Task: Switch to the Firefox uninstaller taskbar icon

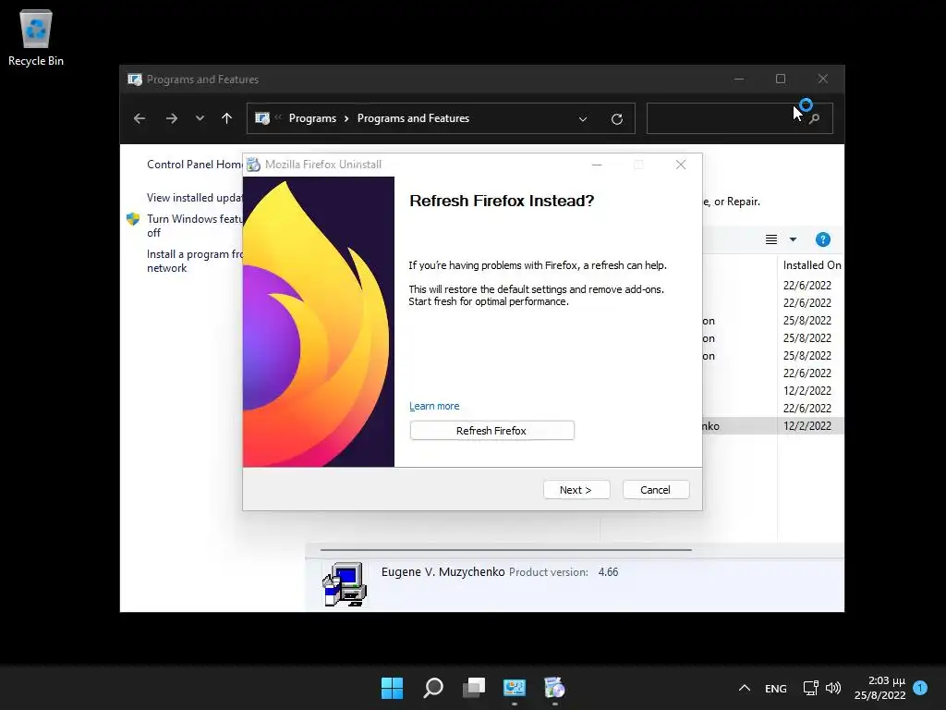Action: click(555, 688)
